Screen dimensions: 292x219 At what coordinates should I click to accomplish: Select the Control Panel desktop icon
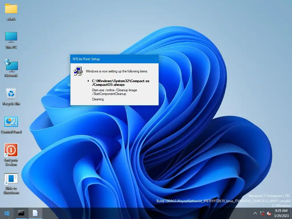click(11, 125)
